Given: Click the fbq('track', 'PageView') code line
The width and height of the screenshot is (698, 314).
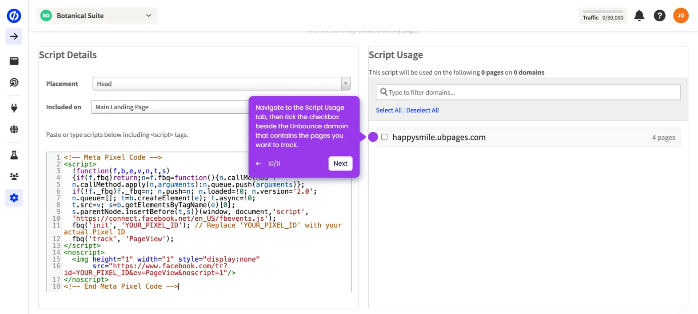Looking at the screenshot, I should (x=123, y=239).
